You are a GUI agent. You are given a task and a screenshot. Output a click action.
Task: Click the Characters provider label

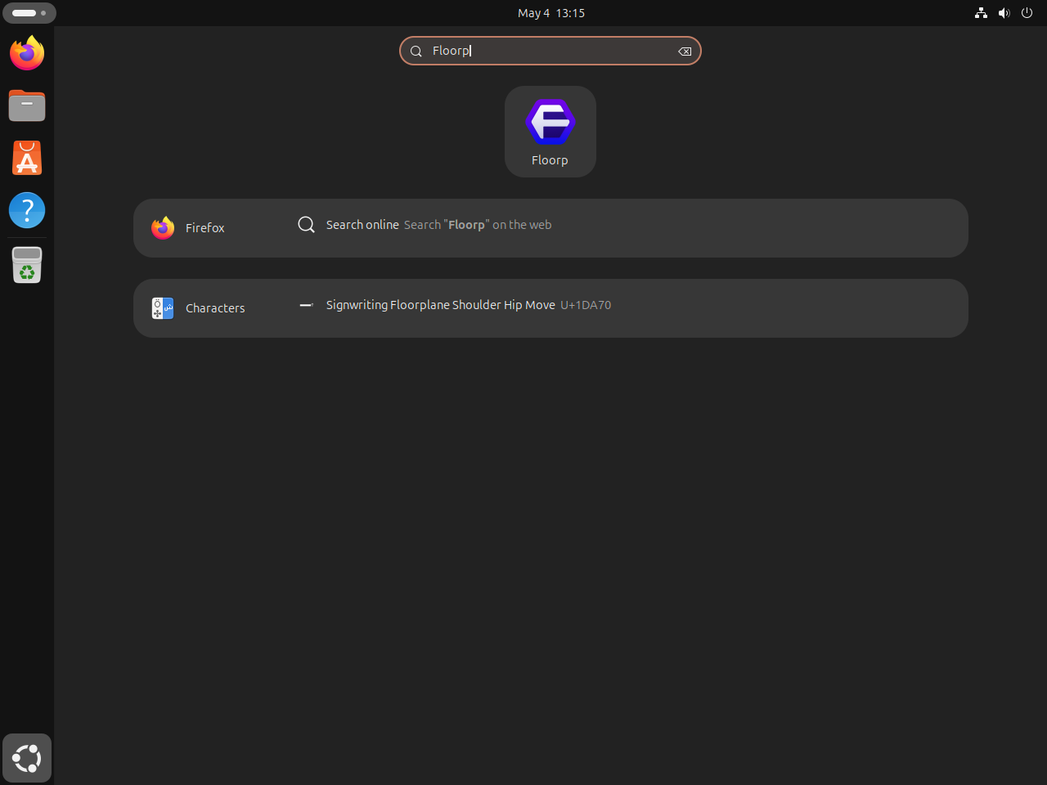pos(215,308)
